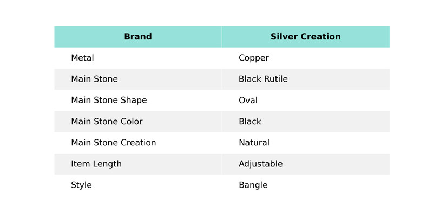Image resolution: width=433 pixels, height=220 pixels.
Task: Select the Main Stone Color label
Action: pos(107,122)
